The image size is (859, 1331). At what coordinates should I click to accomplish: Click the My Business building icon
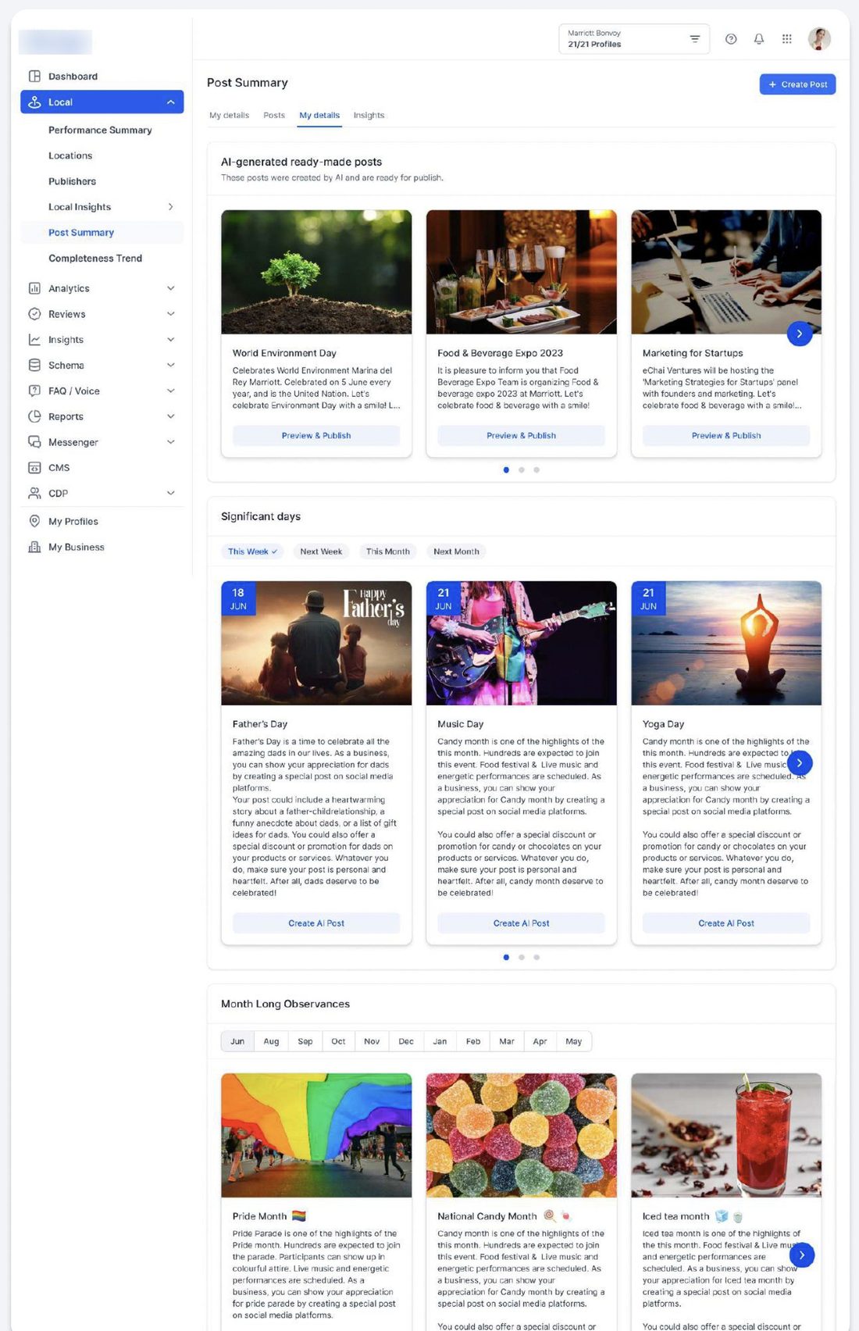34,547
